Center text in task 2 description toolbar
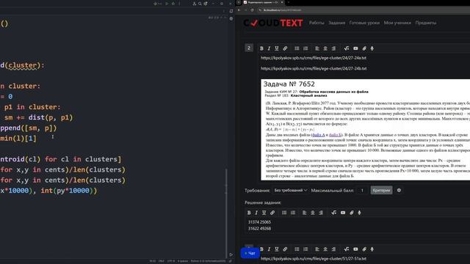Image resolution: width=470 pixels, height=264 pixels. coord(325,48)
